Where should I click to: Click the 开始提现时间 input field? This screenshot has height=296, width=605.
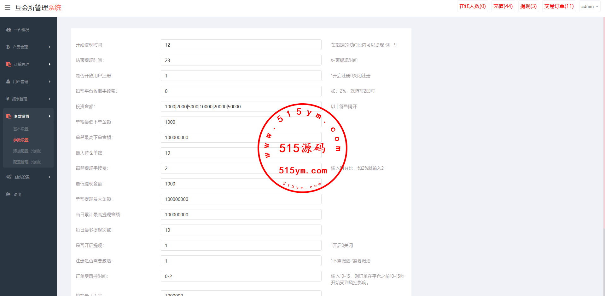pos(241,45)
